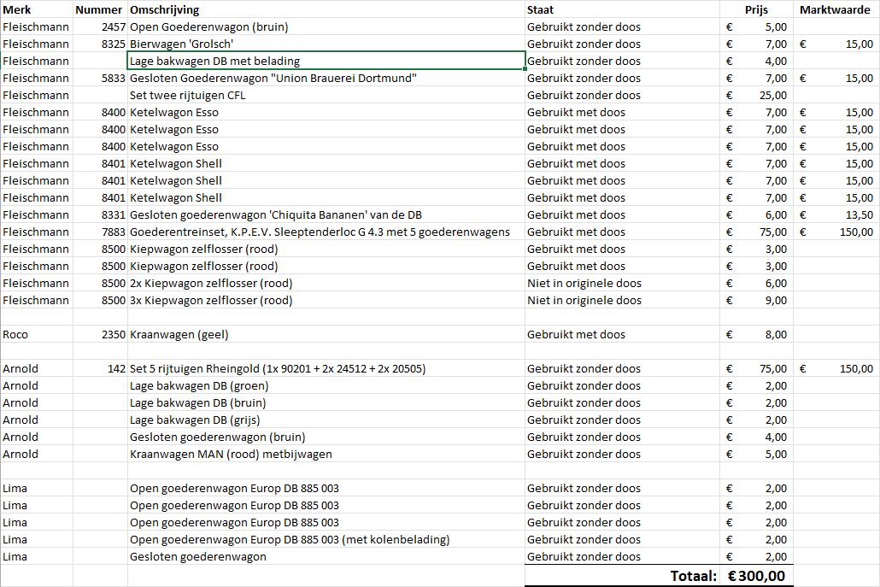Click the Union Brauerei Dortmund description cell
This screenshot has width=880, height=587.
click(326, 78)
